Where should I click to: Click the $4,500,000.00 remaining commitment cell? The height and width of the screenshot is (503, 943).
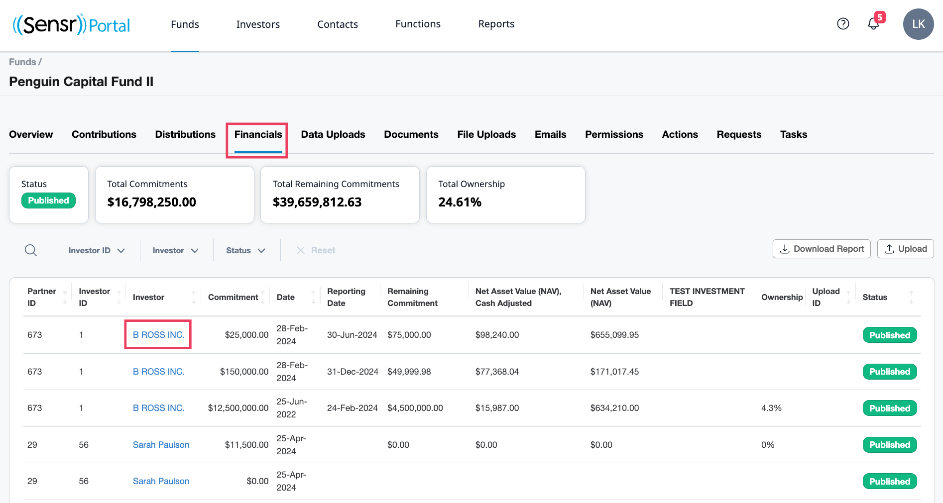415,408
